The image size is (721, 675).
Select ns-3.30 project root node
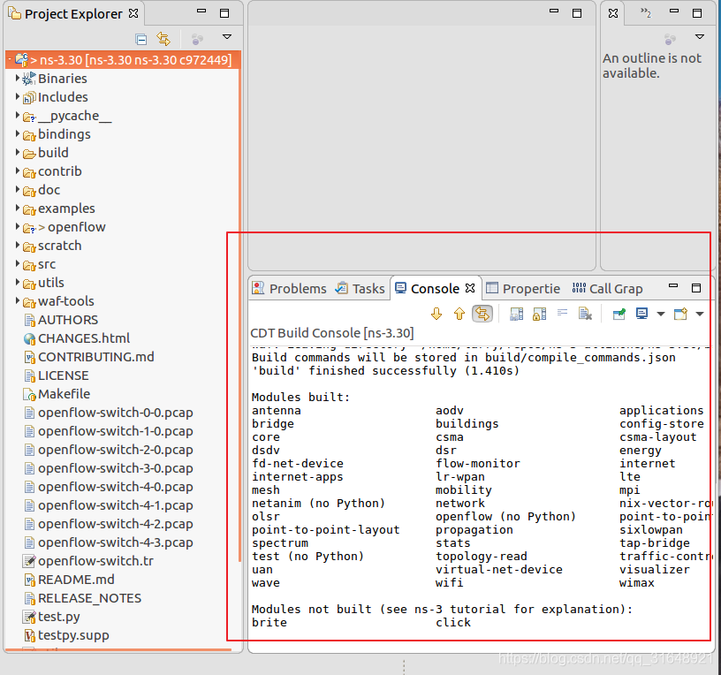coord(122,60)
